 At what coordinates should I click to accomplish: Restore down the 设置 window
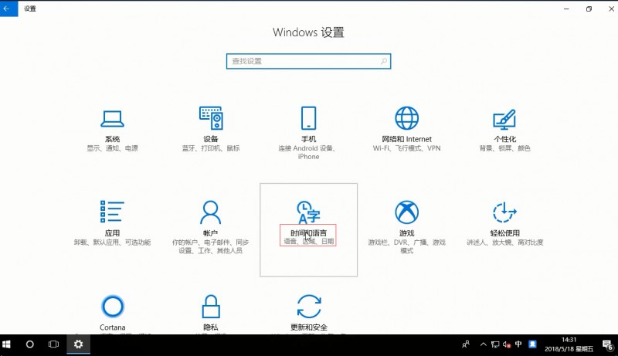click(x=589, y=8)
